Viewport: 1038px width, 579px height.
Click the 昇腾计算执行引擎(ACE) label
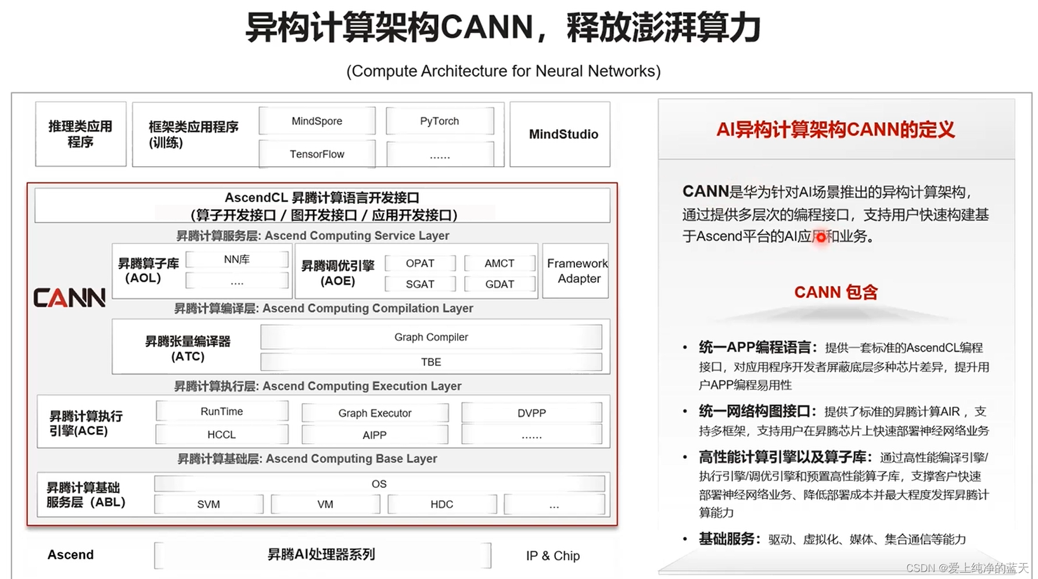(86, 423)
